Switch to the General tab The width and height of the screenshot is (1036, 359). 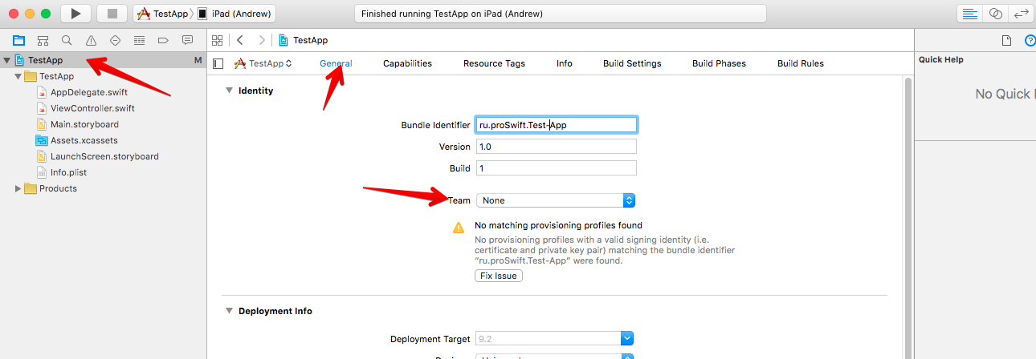pos(336,63)
